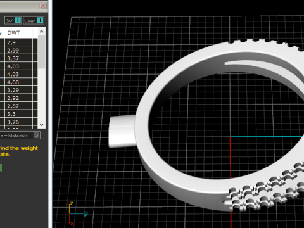This screenshot has width=304, height=228.
Task: Click the scroll up arrow of the list
Action: (42, 32)
